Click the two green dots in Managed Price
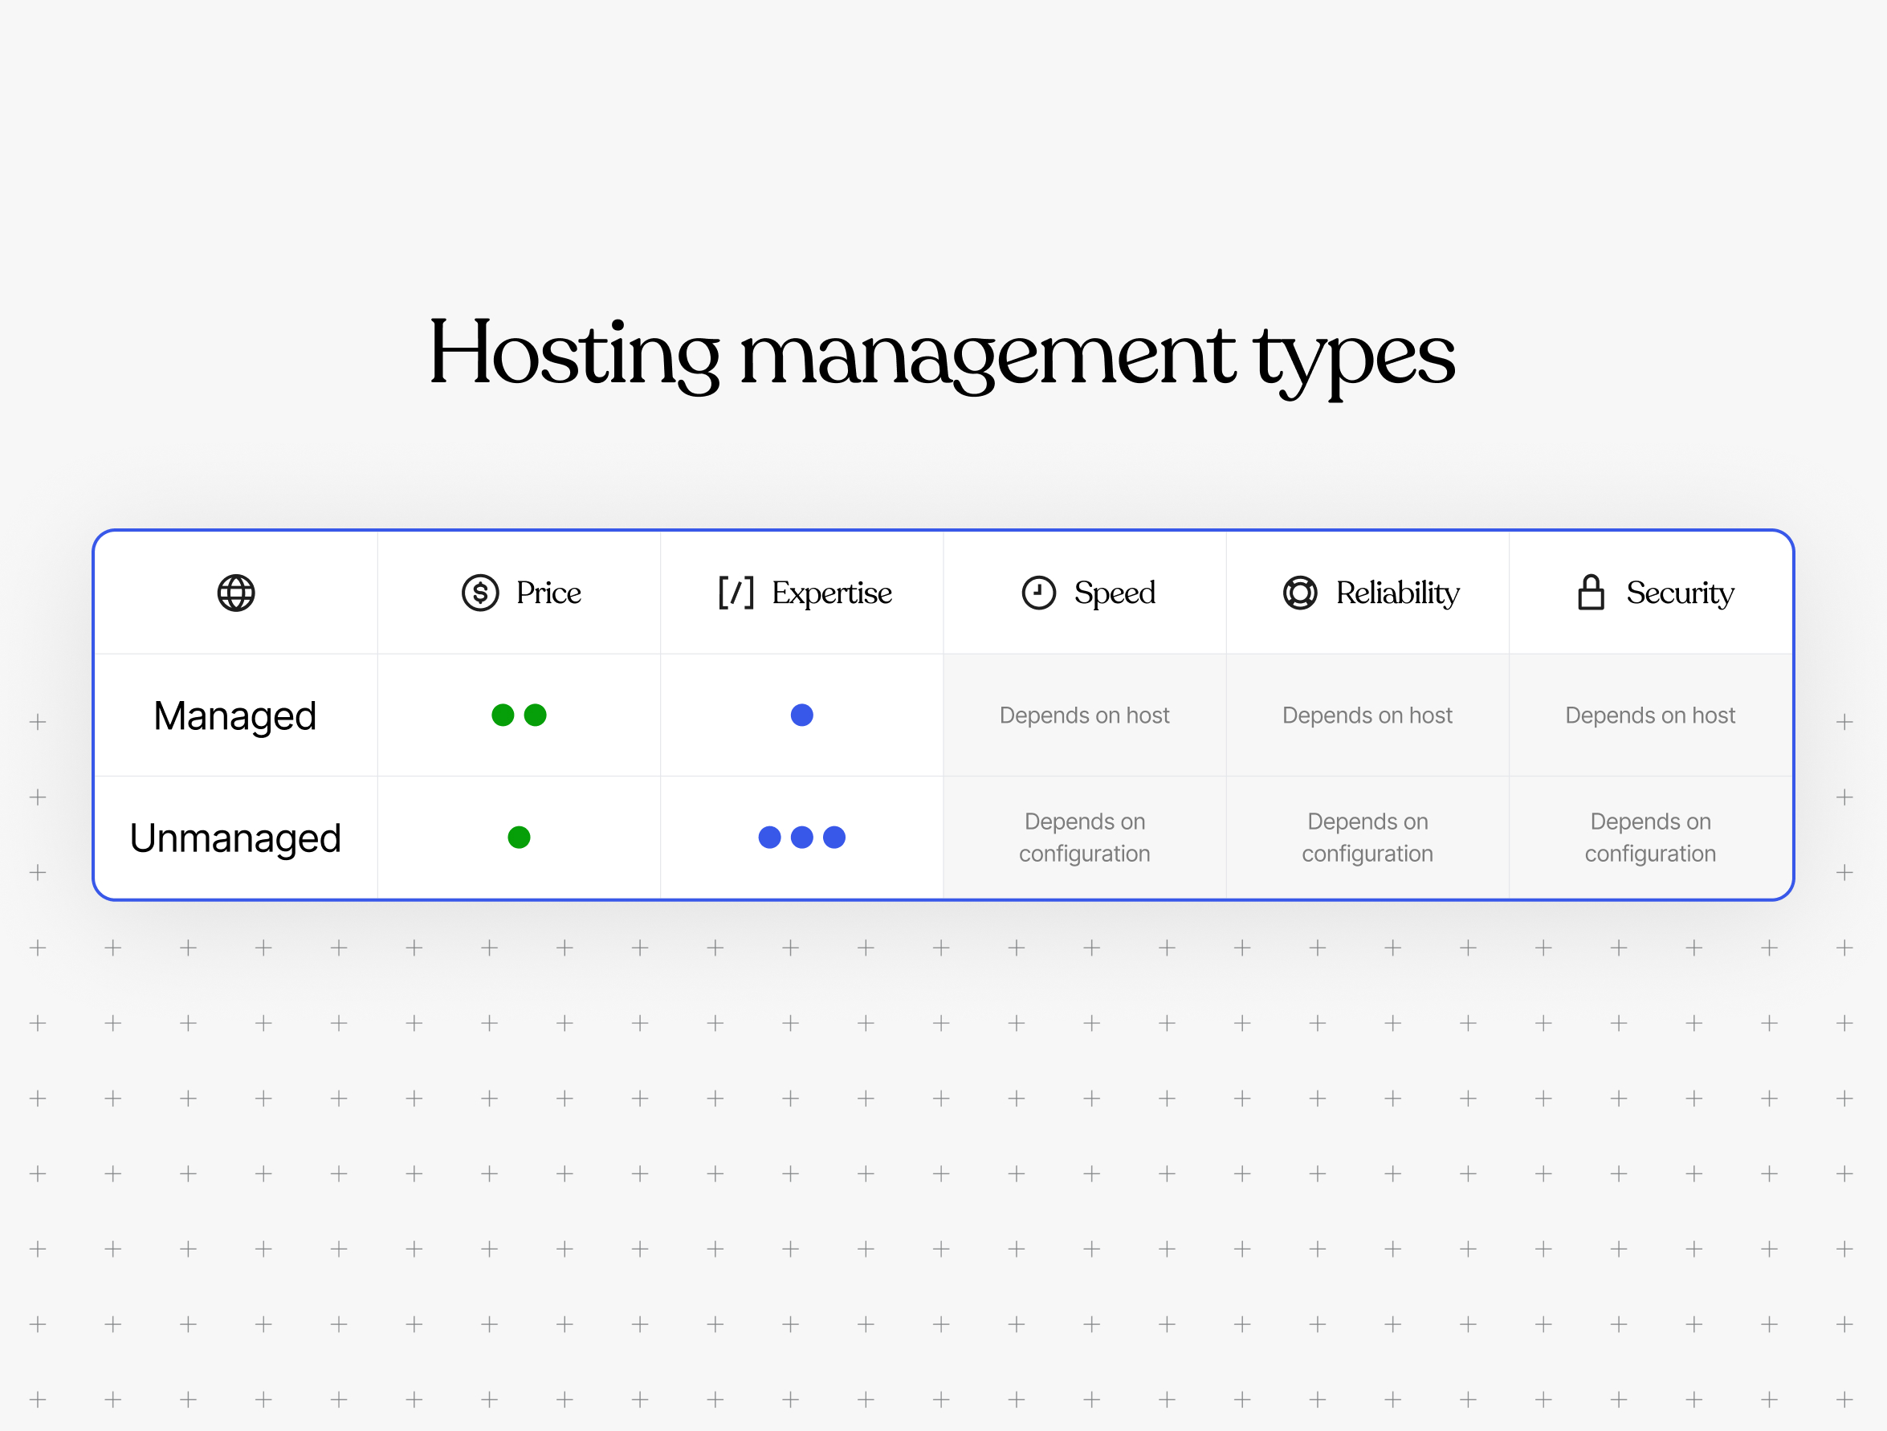 (x=519, y=715)
